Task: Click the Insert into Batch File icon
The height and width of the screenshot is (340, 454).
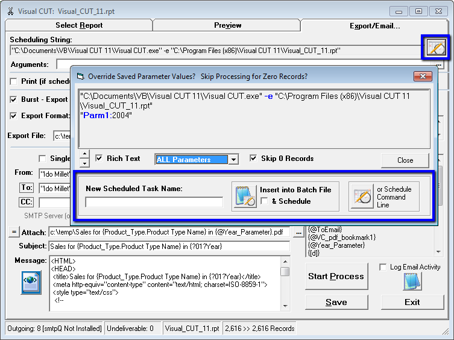Action: point(245,196)
